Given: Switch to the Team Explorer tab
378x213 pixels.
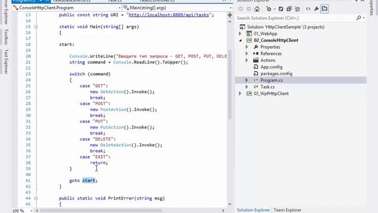Looking at the screenshot, I should [288, 210].
